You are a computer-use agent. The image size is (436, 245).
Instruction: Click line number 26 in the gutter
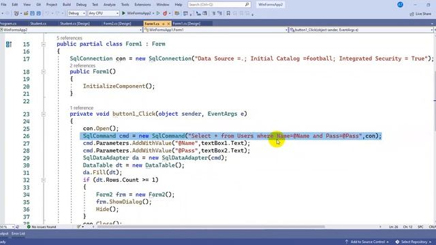coord(26,136)
